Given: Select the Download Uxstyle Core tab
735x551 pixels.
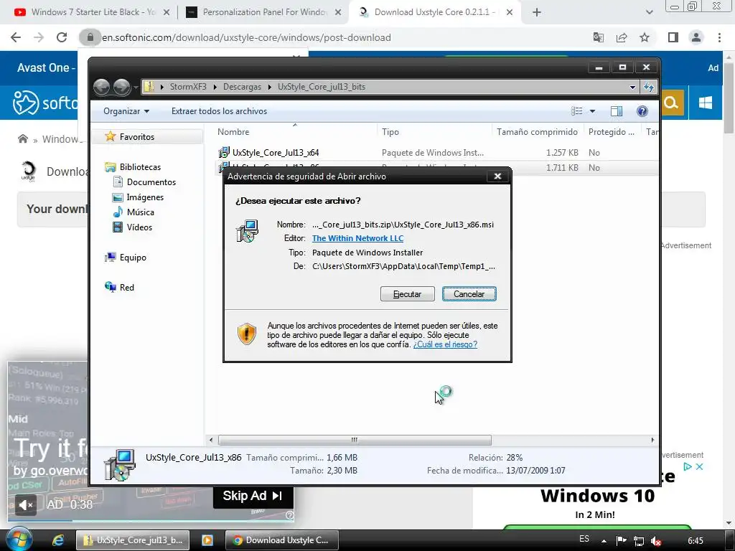Looking at the screenshot, I should (x=434, y=12).
